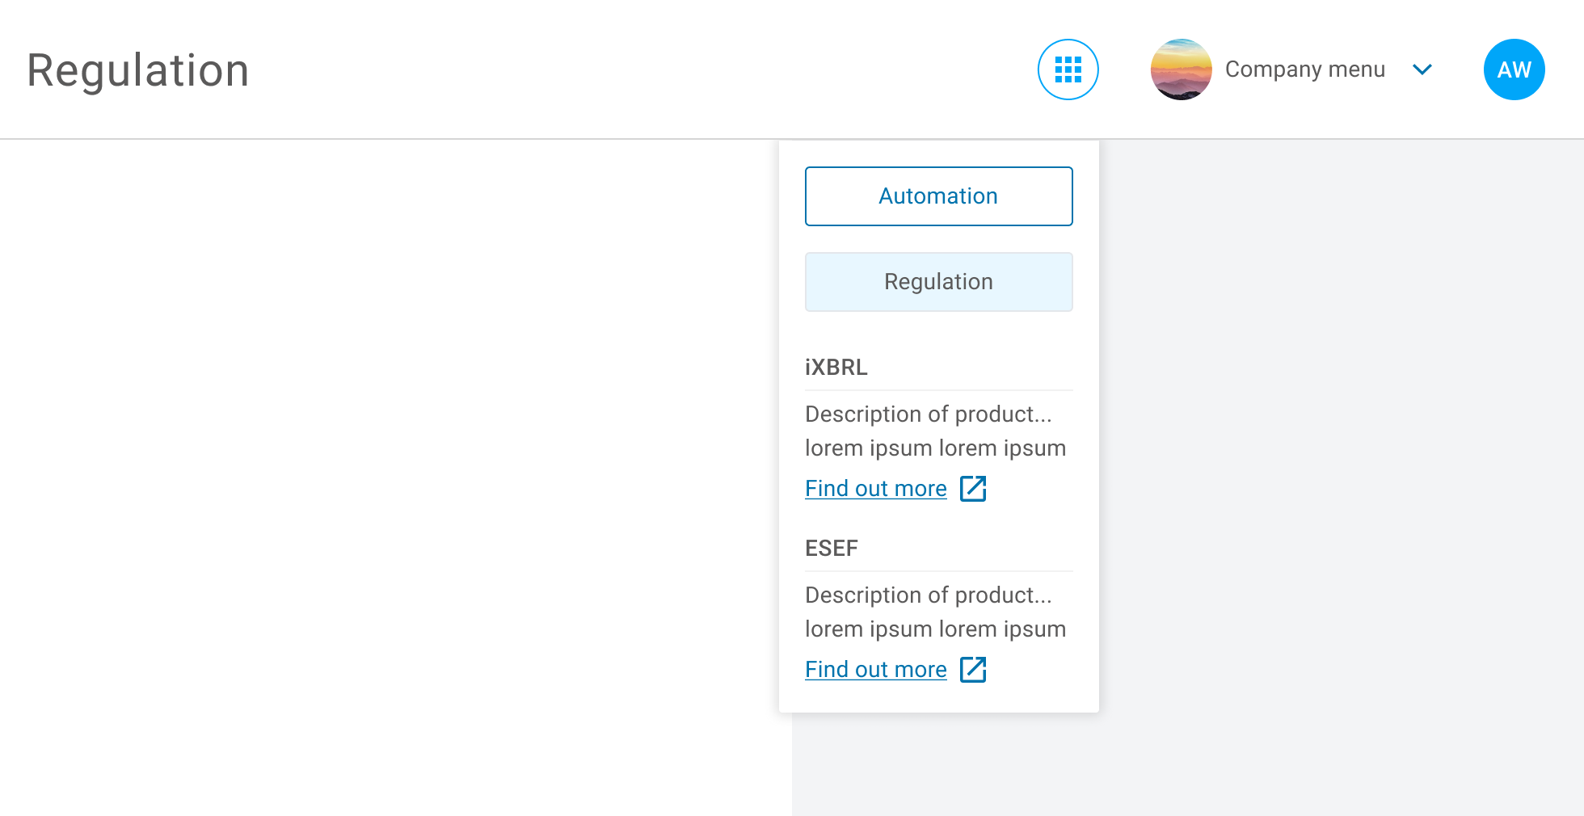Click the AW user avatar
The image size is (1584, 816).
coord(1514,69)
